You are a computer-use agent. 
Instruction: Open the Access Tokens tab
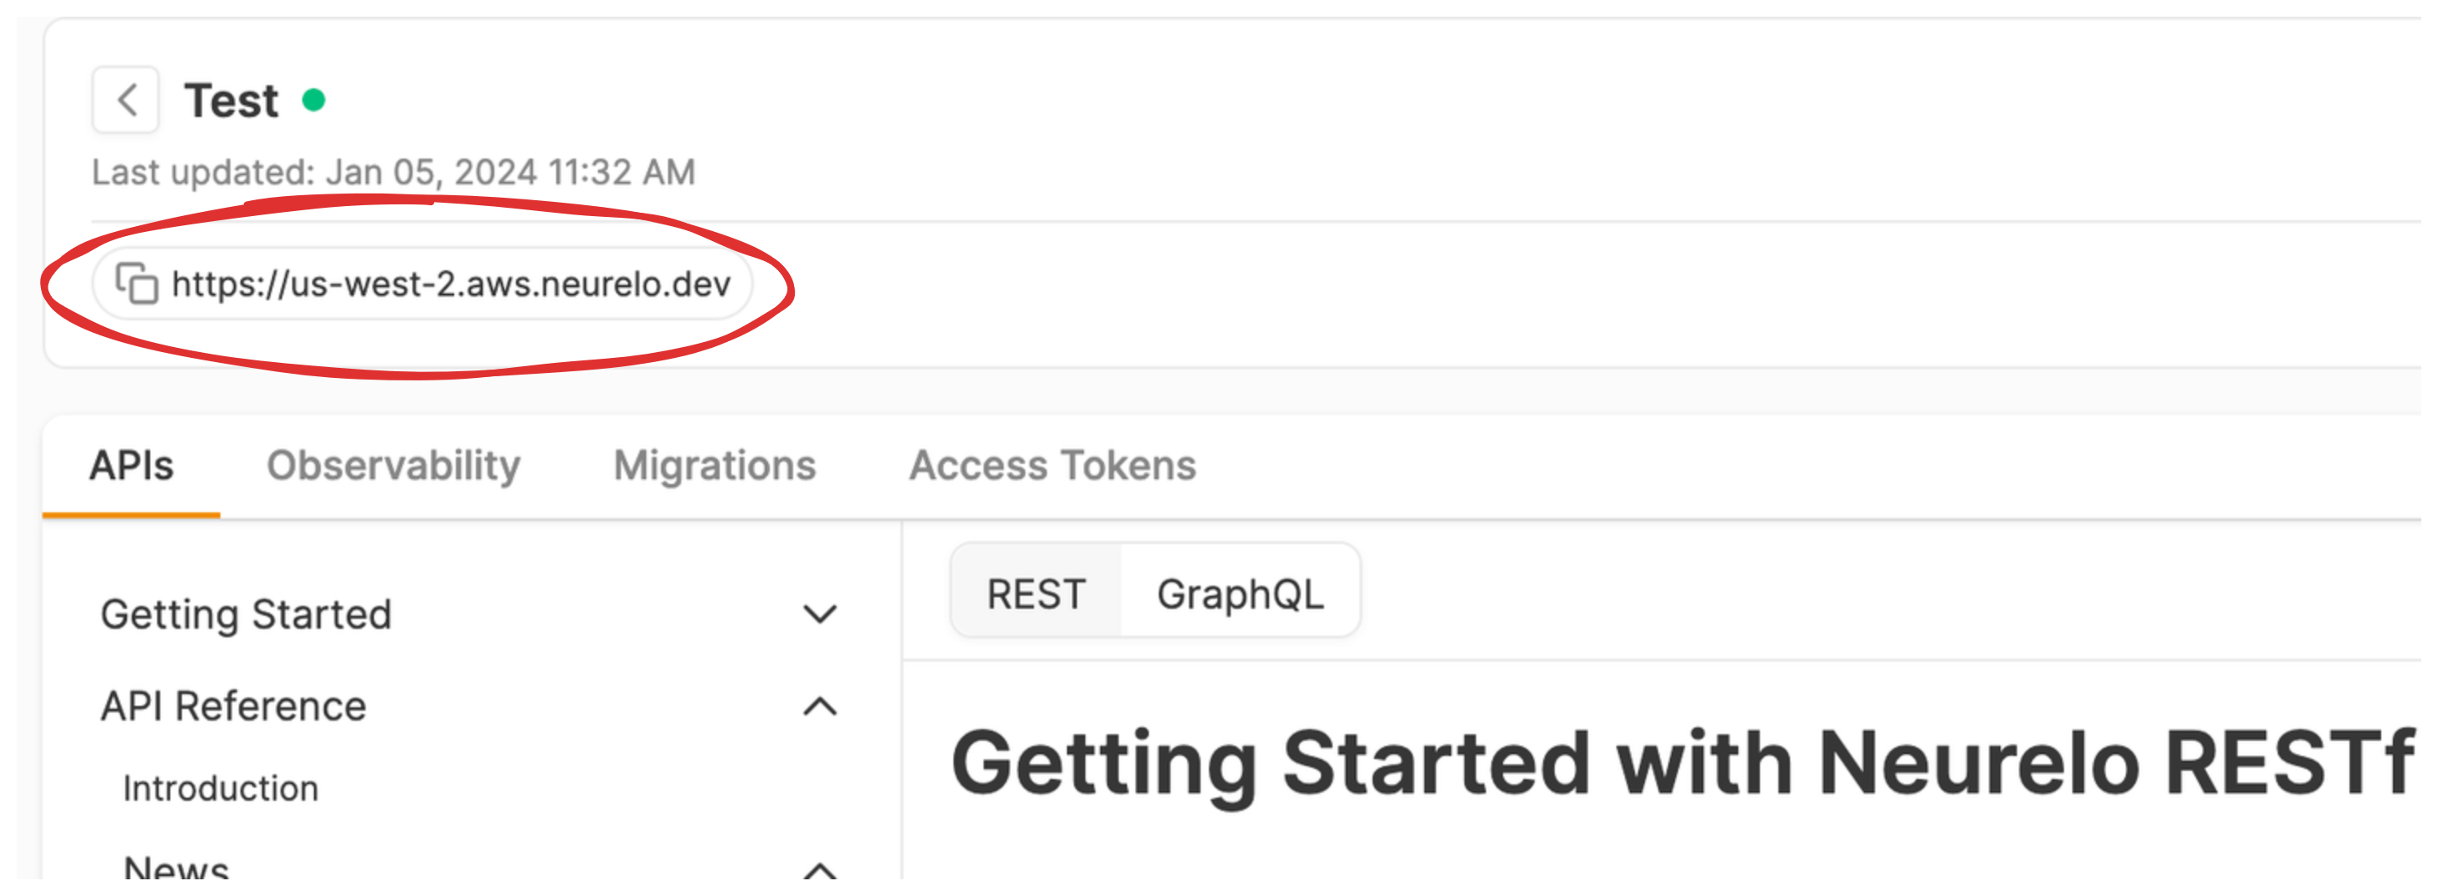click(1051, 466)
